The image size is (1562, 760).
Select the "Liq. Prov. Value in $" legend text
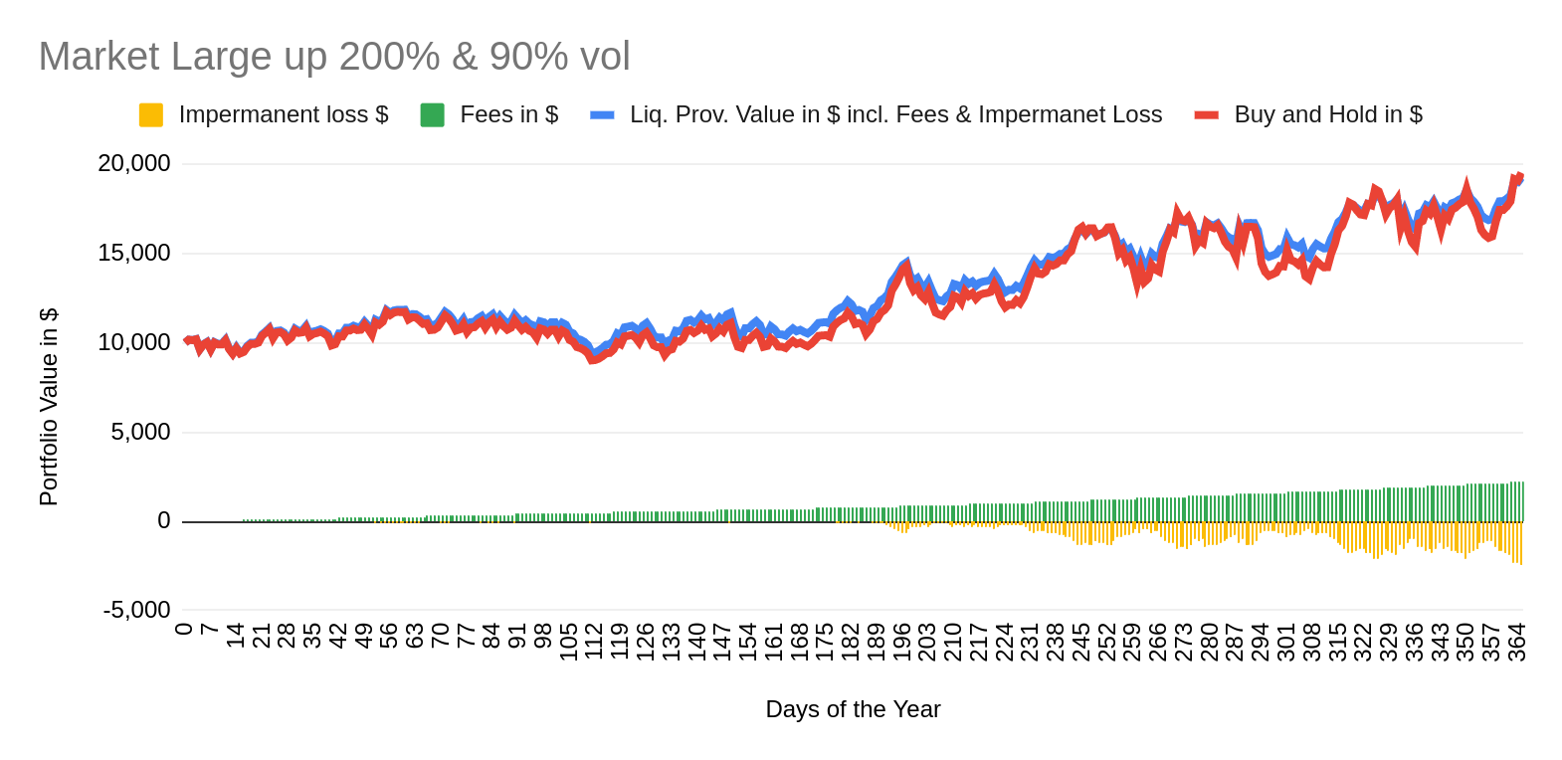pyautogui.click(x=895, y=115)
